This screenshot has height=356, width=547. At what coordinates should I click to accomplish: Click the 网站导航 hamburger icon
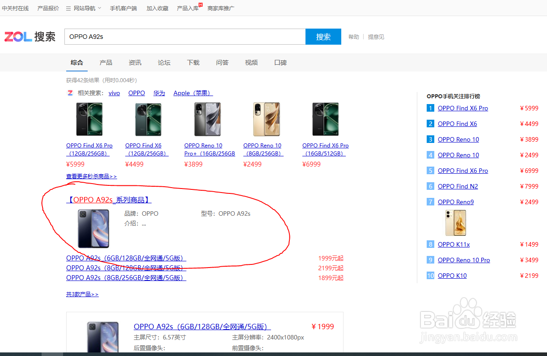point(68,8)
